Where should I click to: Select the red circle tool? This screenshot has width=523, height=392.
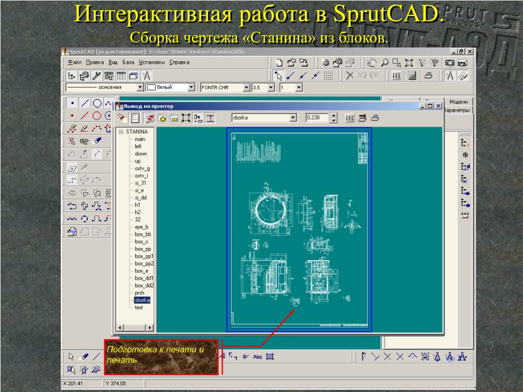tap(97, 116)
